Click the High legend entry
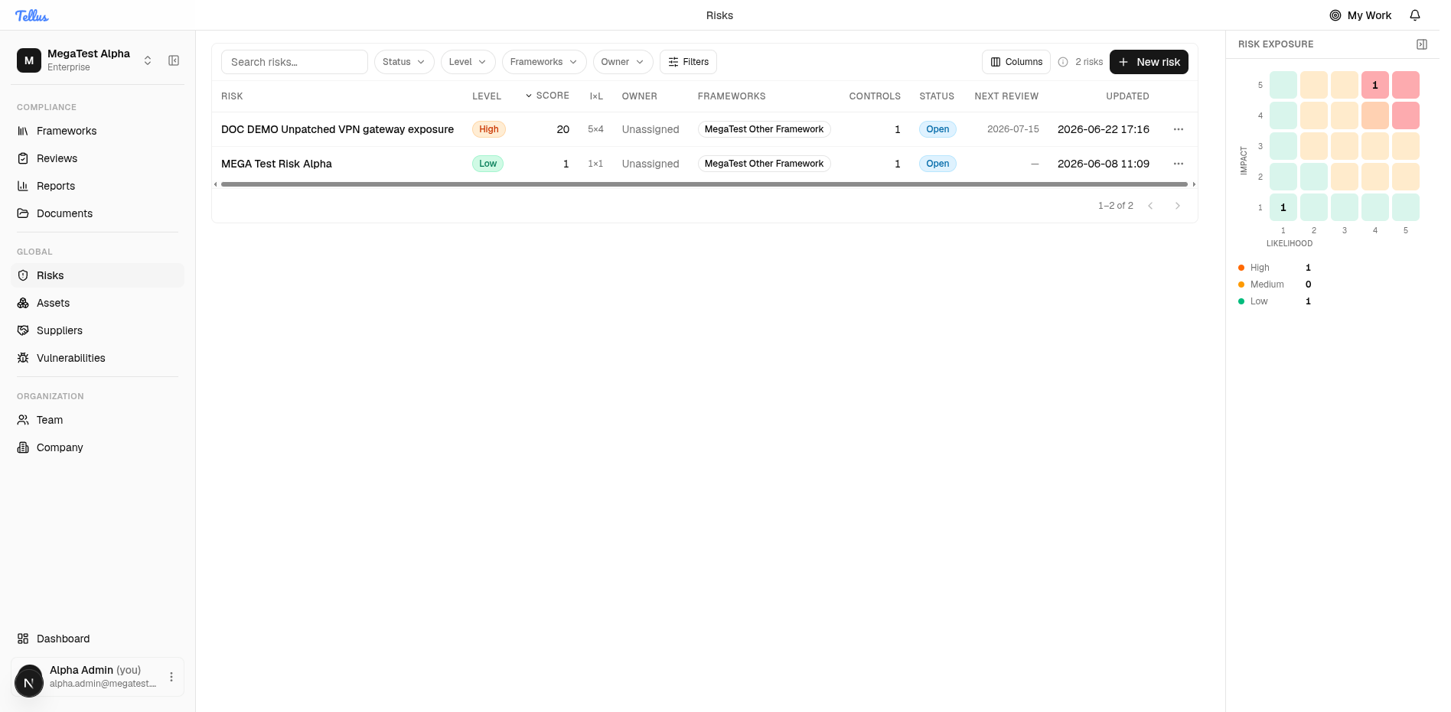 [x=1274, y=268]
